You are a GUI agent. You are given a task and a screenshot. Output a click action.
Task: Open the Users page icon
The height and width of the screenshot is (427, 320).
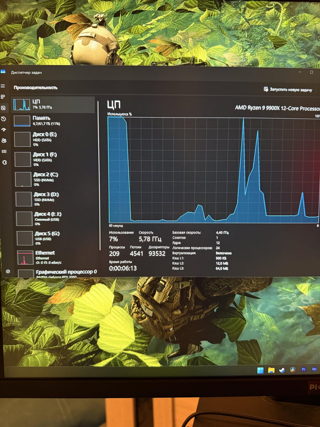tap(4, 141)
